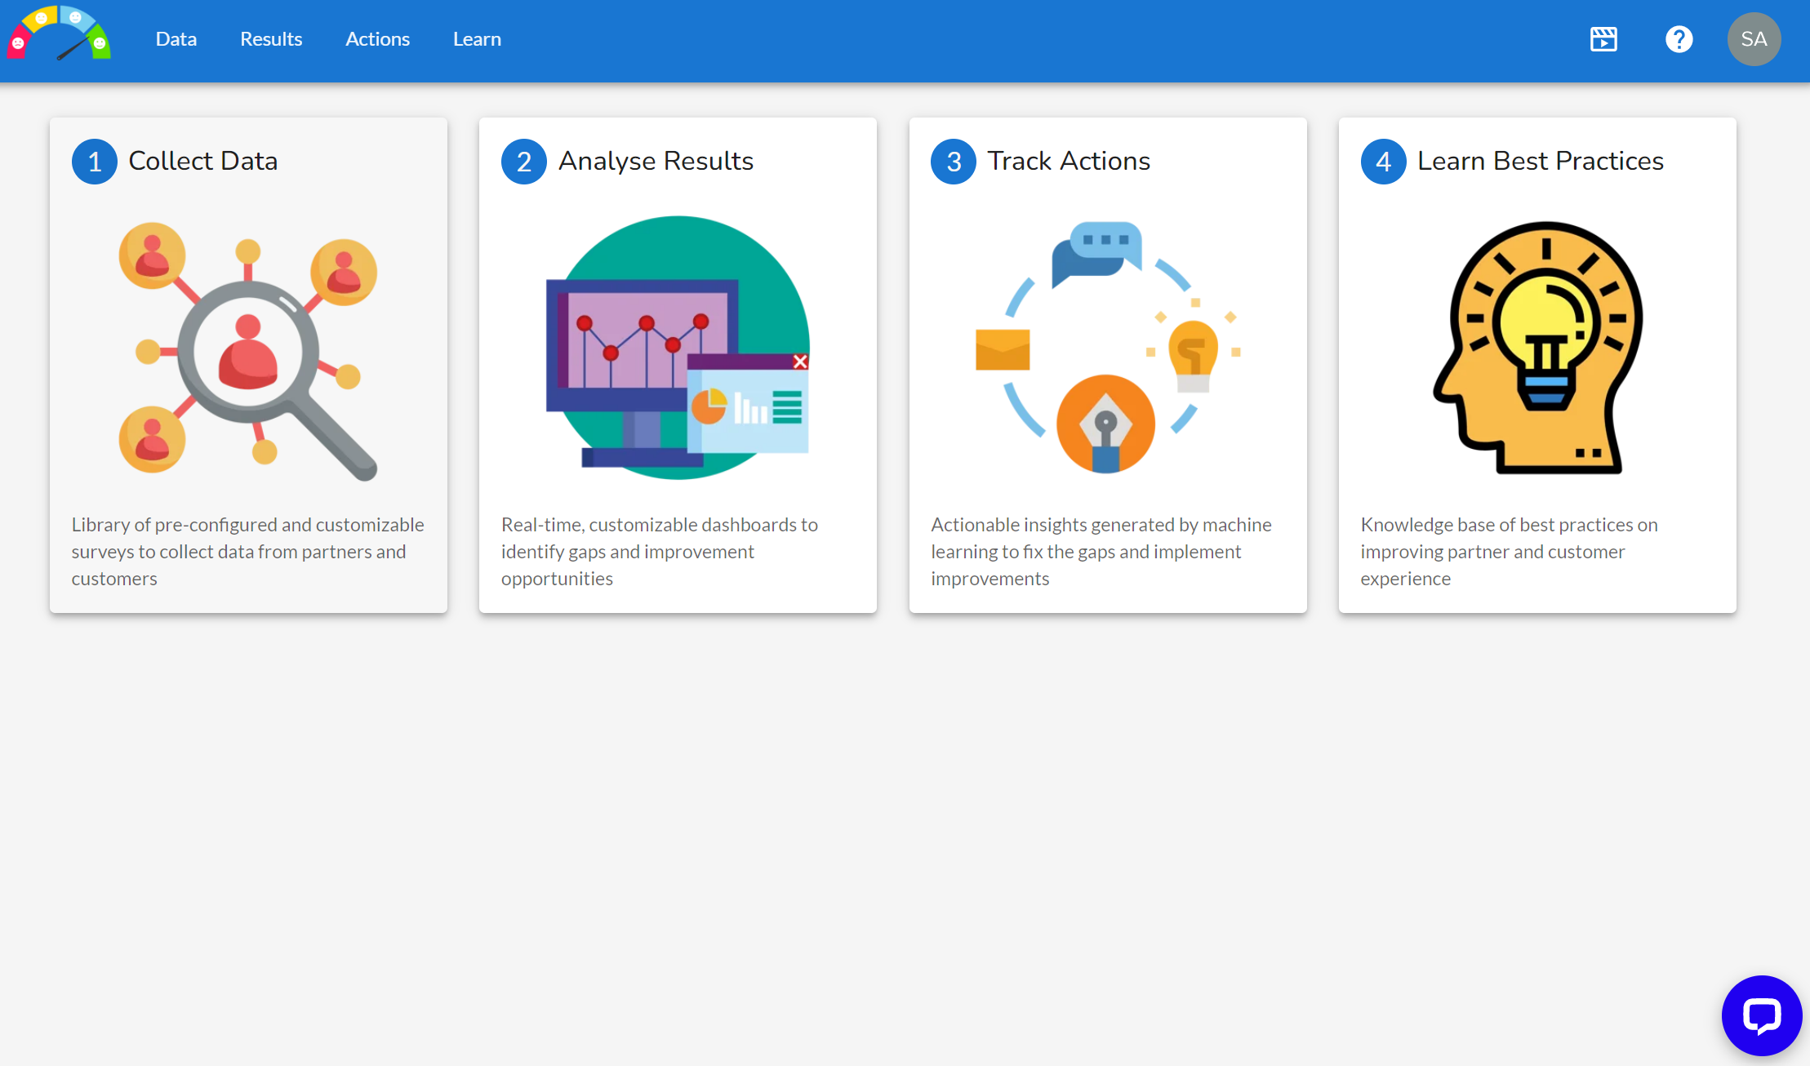Click the Collect Data heading
1810x1066 pixels.
(x=203, y=161)
